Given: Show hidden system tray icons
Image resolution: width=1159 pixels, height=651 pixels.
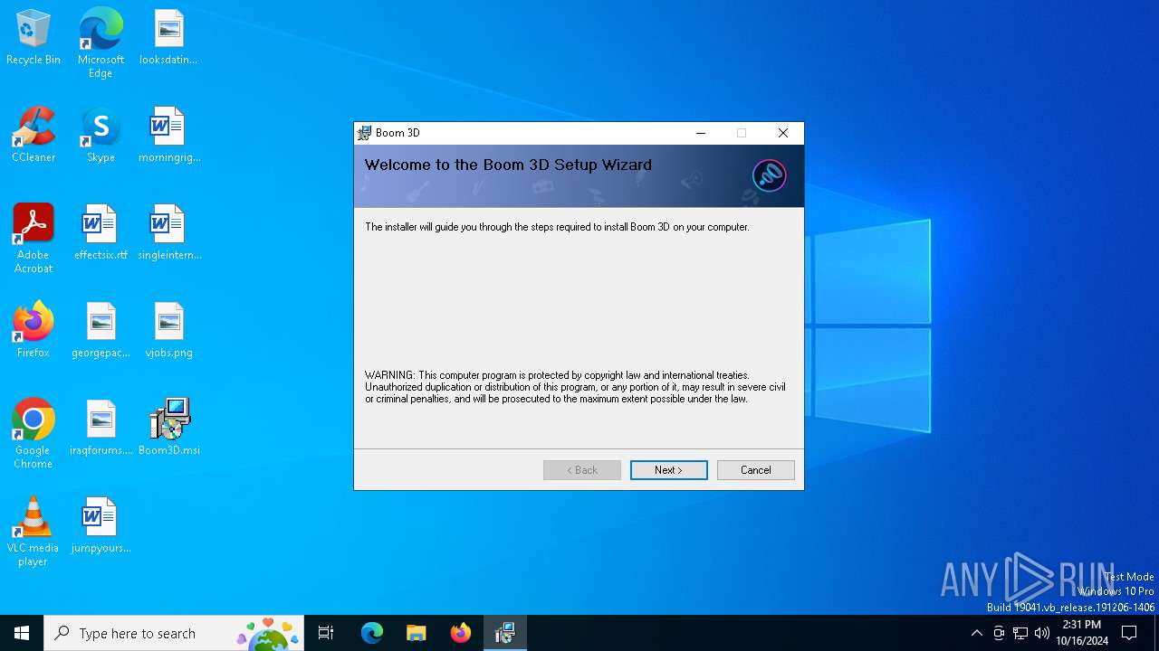Looking at the screenshot, I should 976,633.
